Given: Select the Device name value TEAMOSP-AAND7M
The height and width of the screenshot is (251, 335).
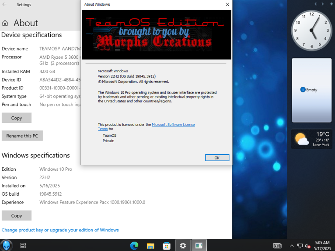Looking at the screenshot, I should point(60,48).
